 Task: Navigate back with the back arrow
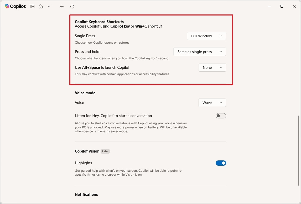(x=62, y=7)
